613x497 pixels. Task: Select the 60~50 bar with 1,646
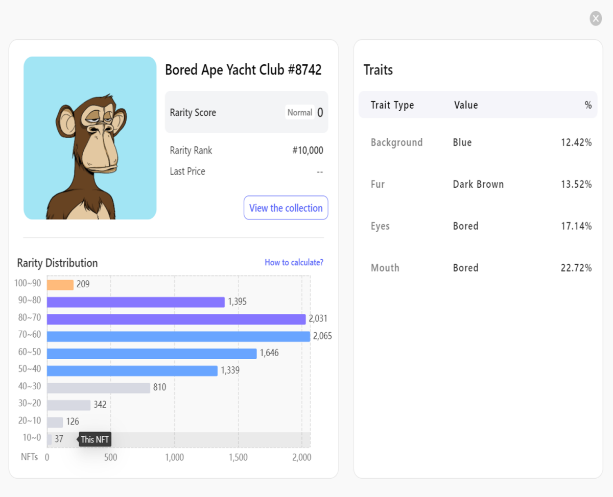coord(152,354)
